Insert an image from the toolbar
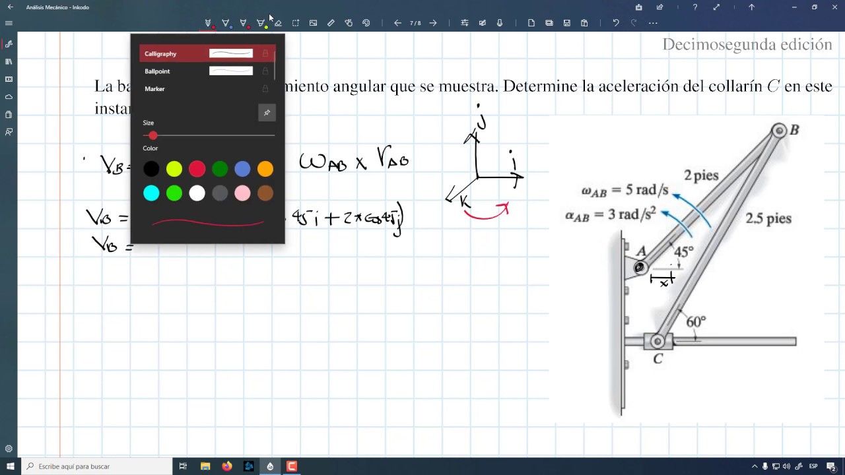 tap(314, 23)
